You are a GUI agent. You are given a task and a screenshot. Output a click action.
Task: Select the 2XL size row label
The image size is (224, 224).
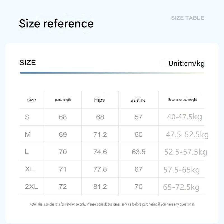31,186
